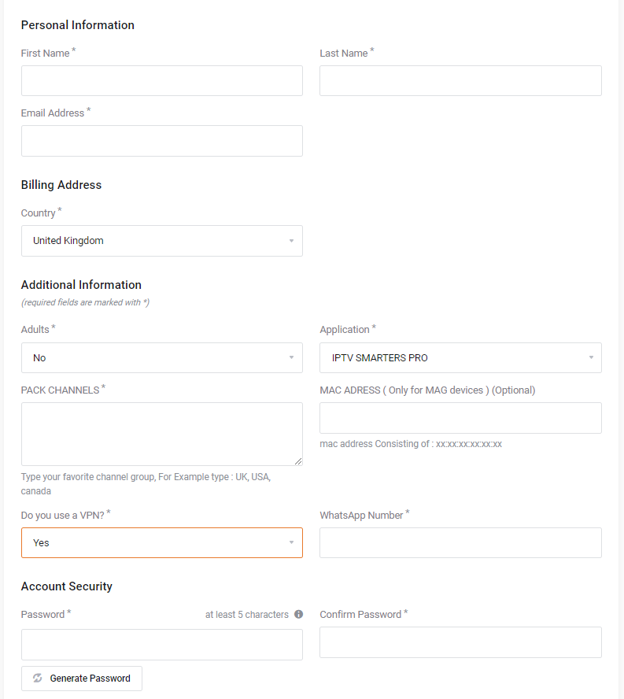Click the Email Address label
The height and width of the screenshot is (699, 624).
53,113
